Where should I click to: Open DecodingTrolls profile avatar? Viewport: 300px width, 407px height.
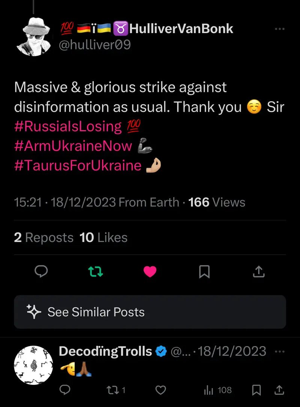pos(33,365)
